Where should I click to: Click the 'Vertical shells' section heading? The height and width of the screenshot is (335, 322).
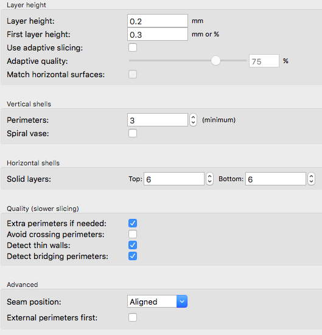coord(29,104)
